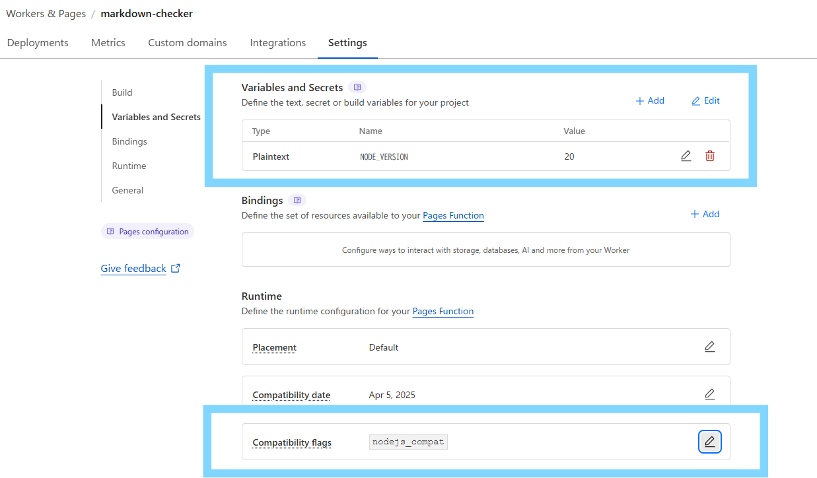Image resolution: width=817 pixels, height=478 pixels.
Task: Select General in the settings sidebar
Action: tap(127, 189)
